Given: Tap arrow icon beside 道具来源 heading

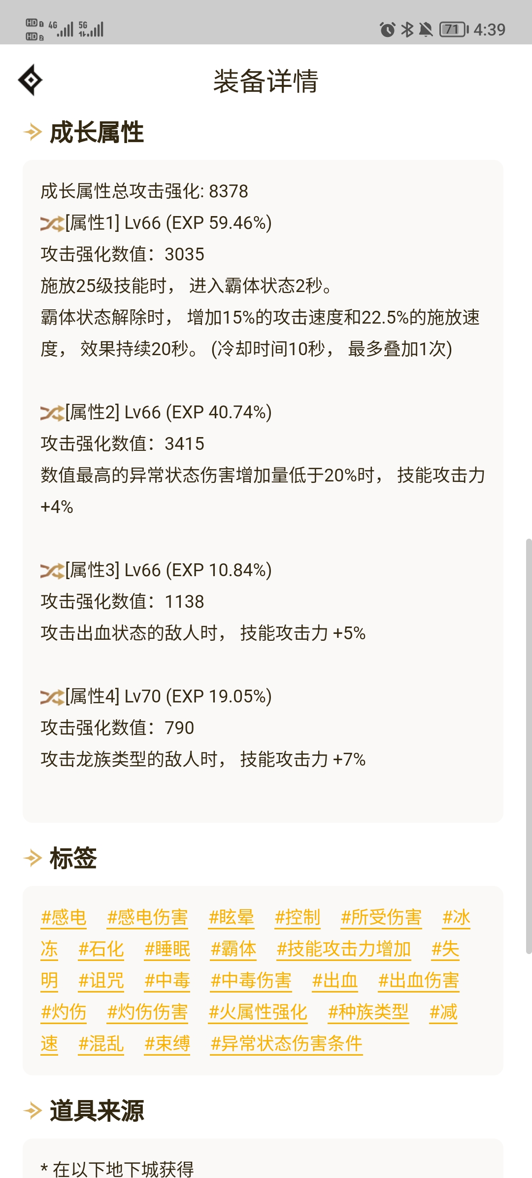Looking at the screenshot, I should (33, 1111).
